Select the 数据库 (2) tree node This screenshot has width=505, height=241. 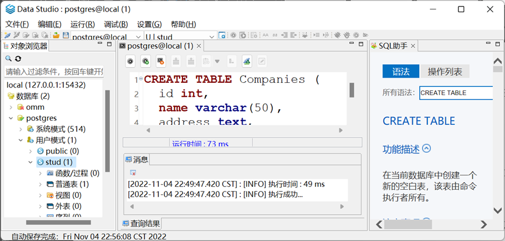click(29, 96)
